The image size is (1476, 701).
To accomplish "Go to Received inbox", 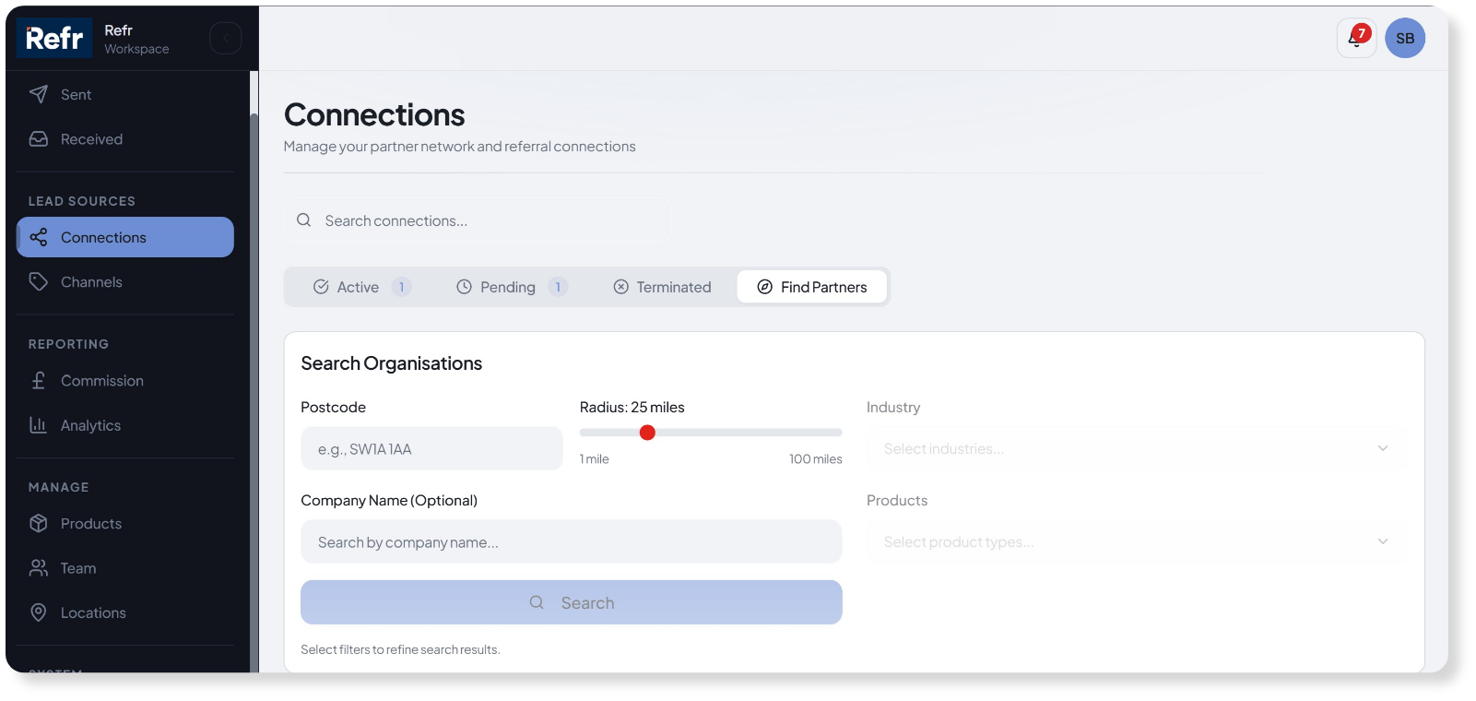I will pos(90,139).
